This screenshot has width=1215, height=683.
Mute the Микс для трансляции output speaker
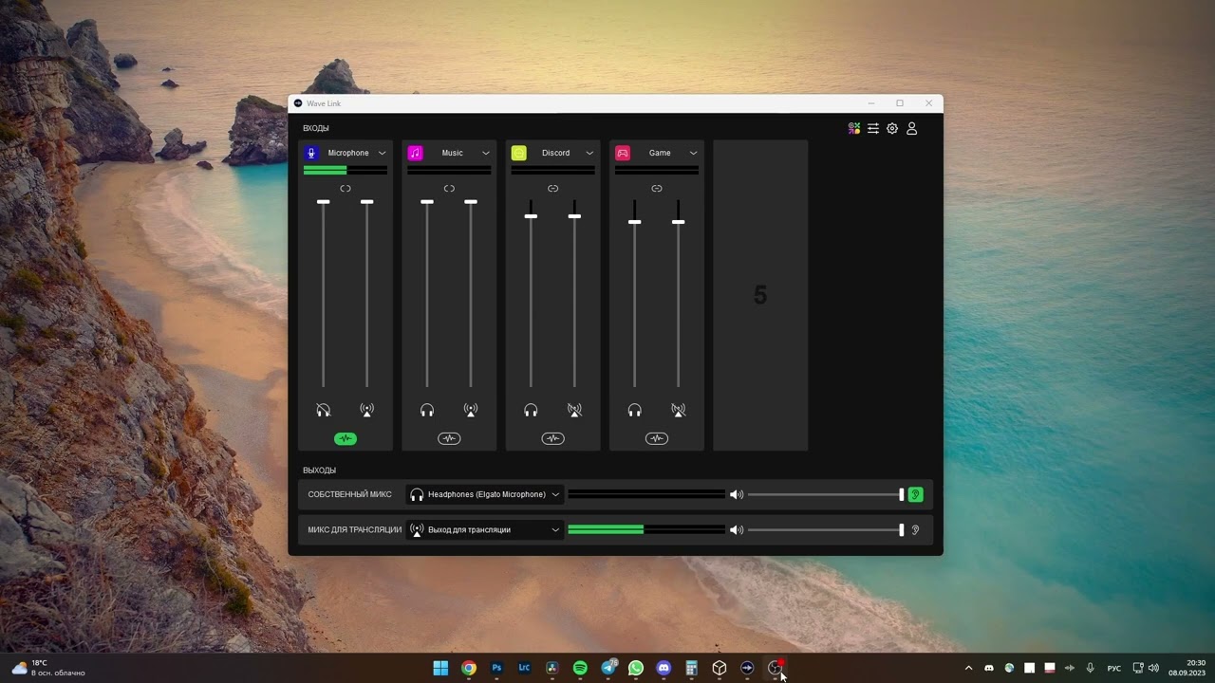pos(736,529)
